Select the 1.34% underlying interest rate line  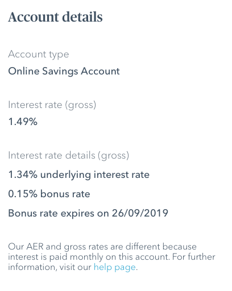click(79, 175)
